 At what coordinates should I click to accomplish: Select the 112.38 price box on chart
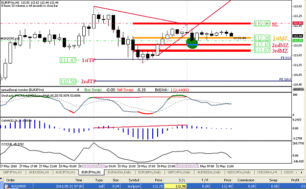point(262,38)
